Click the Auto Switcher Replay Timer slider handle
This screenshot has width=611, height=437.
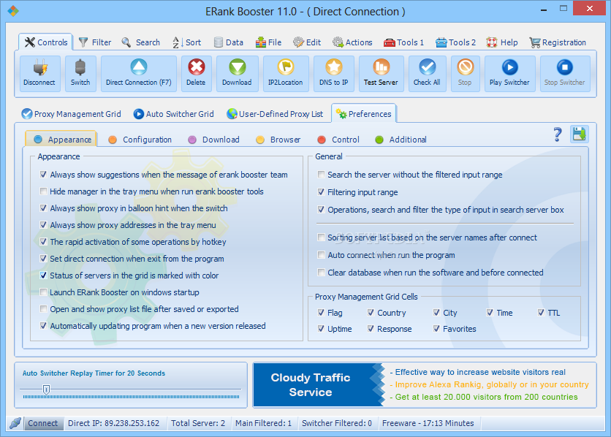(x=46, y=389)
